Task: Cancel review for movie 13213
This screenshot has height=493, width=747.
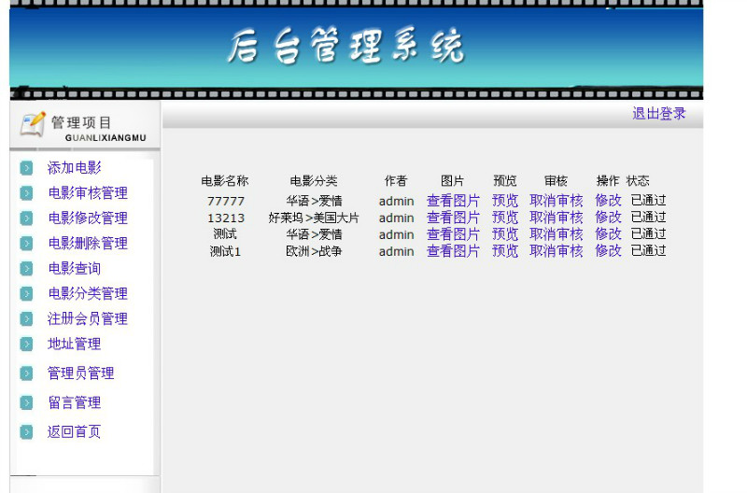Action: click(557, 218)
